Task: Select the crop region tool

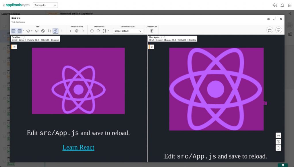Action: pos(49,31)
